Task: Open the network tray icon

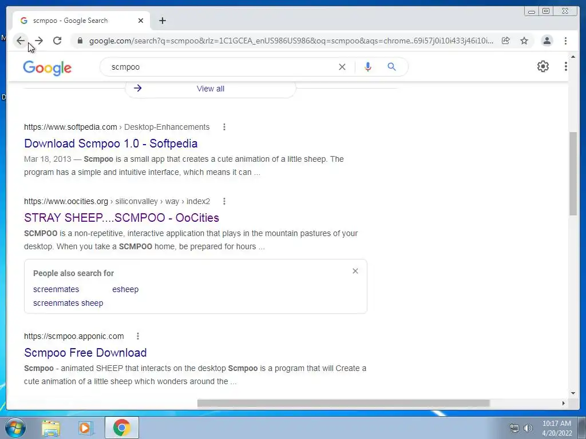Action: 514,428
